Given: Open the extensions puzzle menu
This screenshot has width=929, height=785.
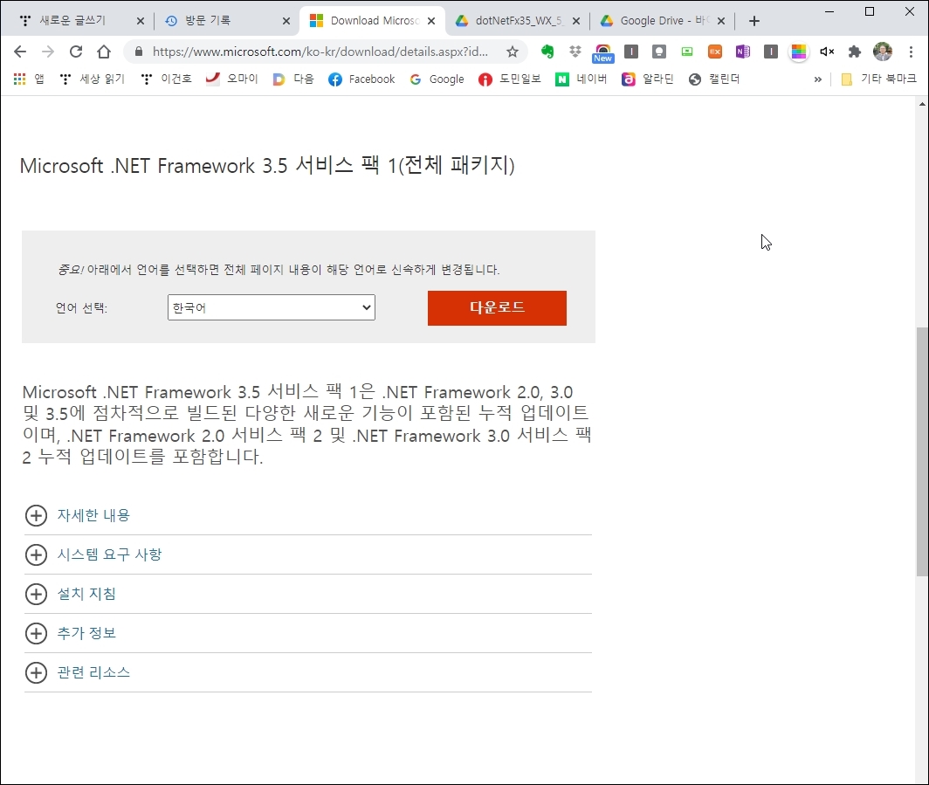Looking at the screenshot, I should 854,52.
